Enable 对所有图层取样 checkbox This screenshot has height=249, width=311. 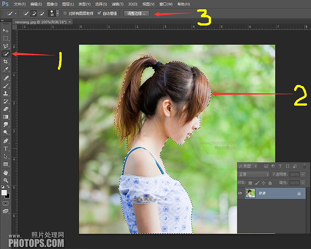[x=65, y=13]
